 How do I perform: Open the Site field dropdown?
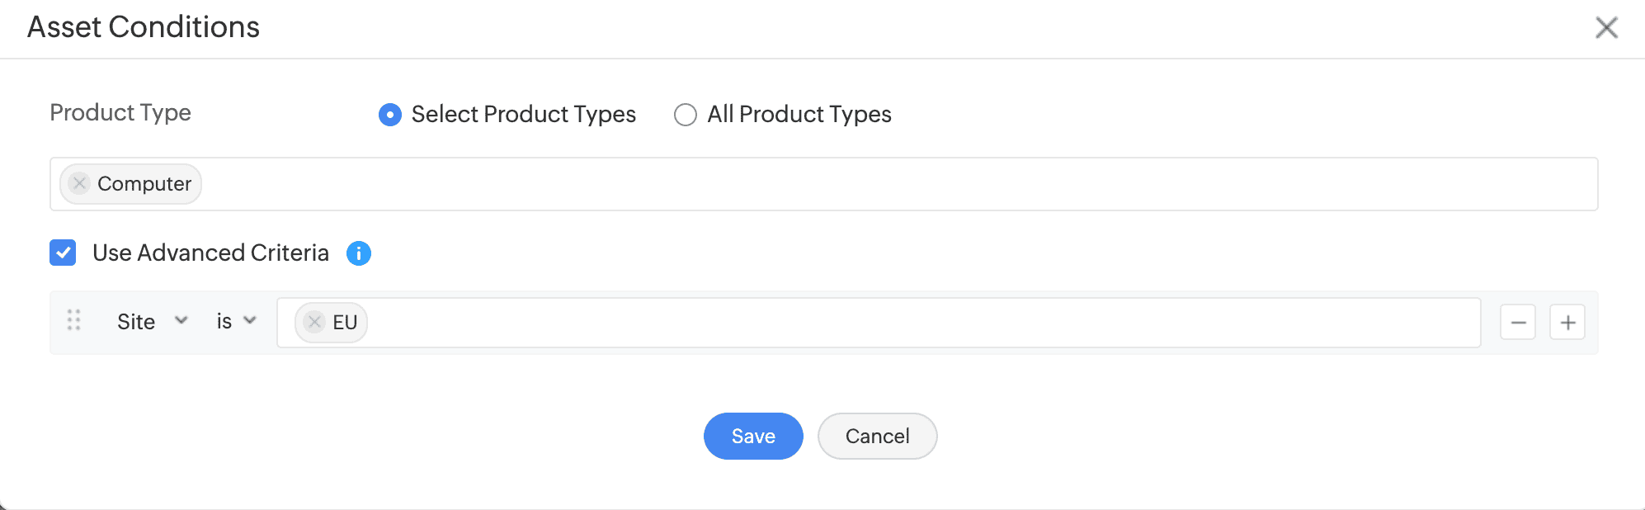[x=137, y=322]
